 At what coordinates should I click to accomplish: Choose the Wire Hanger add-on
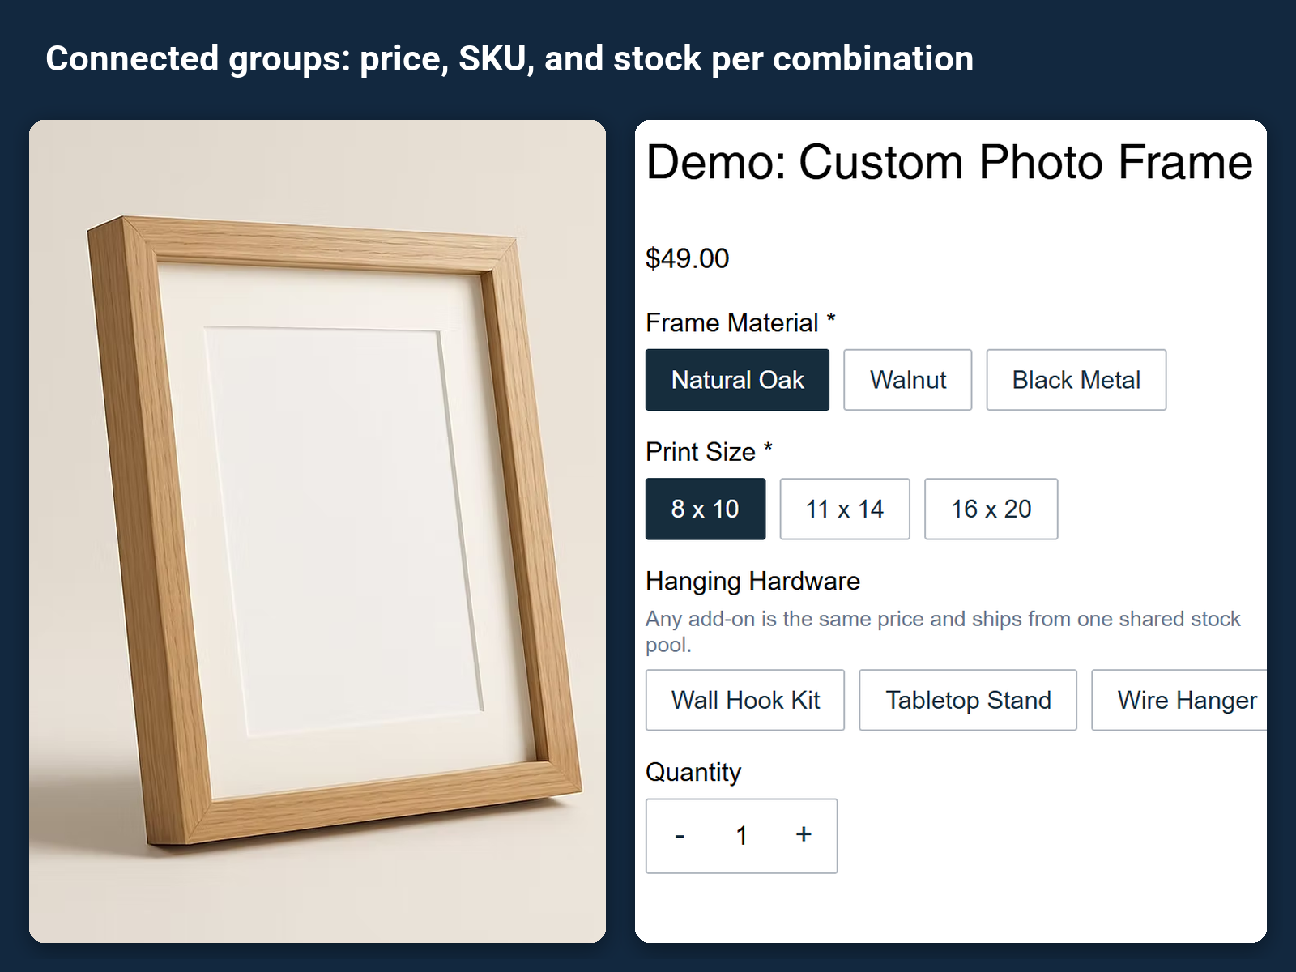tap(1179, 700)
